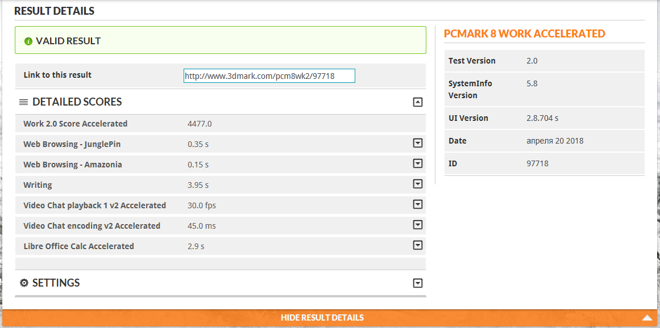This screenshot has width=660, height=328.
Task: Click the 0.15 s value
Action: pos(198,165)
